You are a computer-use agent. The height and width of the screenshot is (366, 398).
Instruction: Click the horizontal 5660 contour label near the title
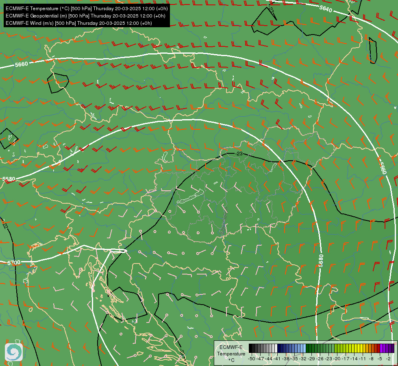pyautogui.click(x=21, y=65)
